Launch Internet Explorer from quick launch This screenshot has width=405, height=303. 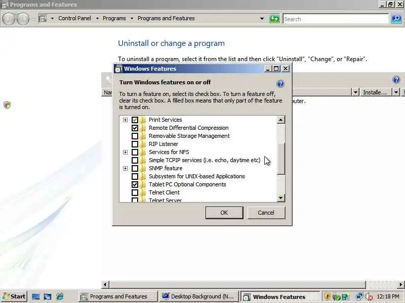pos(60,296)
